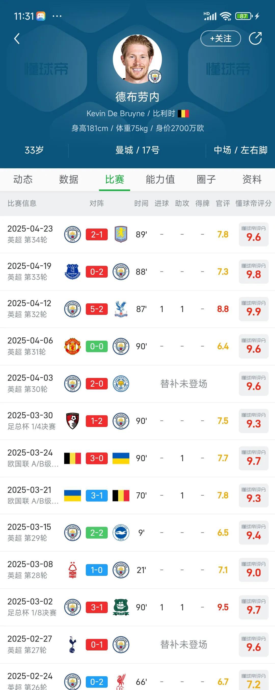Open the share icon at top right

255,38
